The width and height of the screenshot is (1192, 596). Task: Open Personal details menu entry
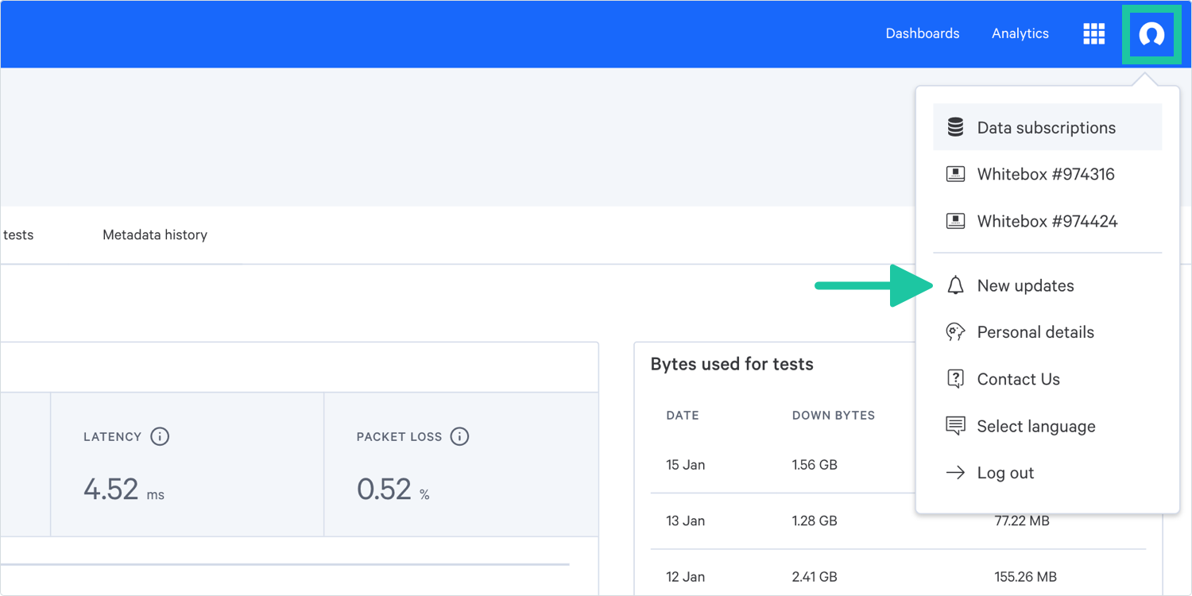pyautogui.click(x=1035, y=332)
